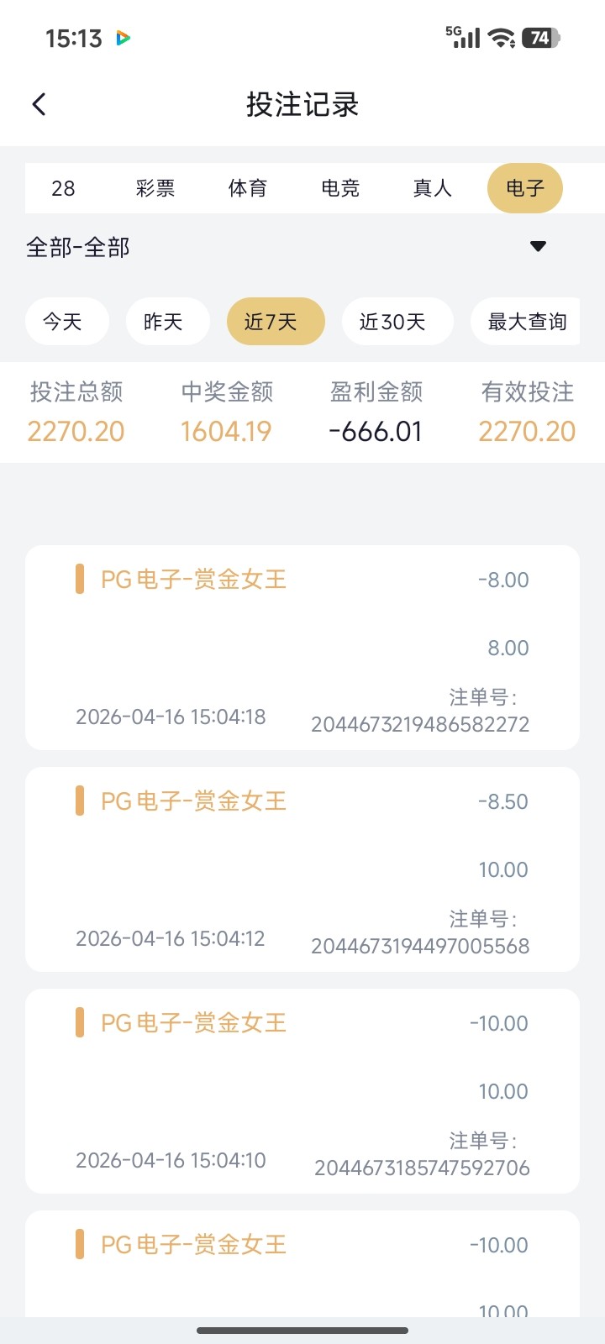This screenshot has height=1344, width=605.
Task: Open the 真人 category tab
Action: 433,188
